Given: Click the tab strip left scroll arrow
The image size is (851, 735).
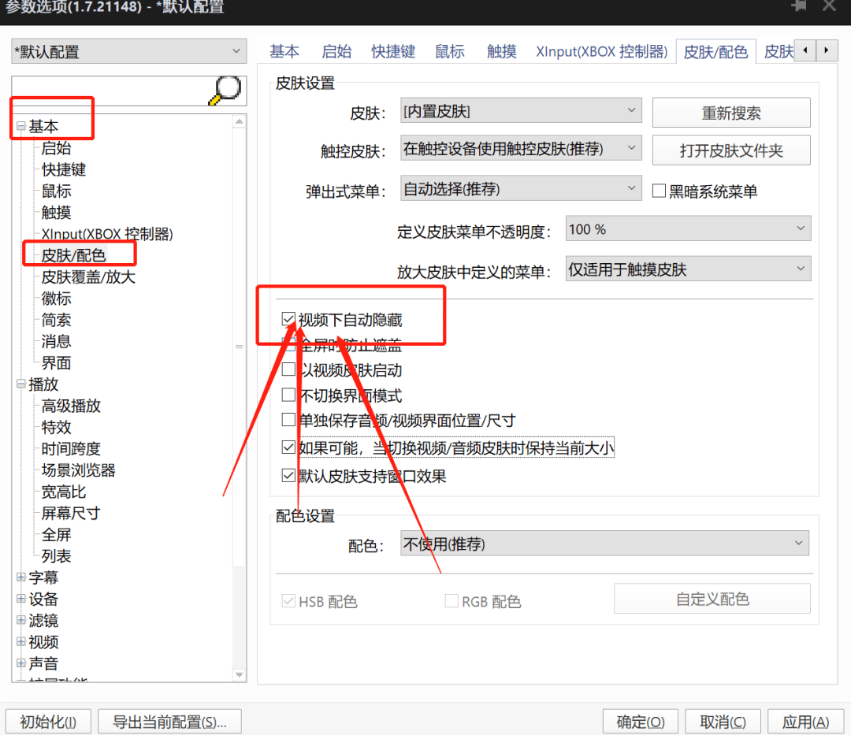Looking at the screenshot, I should [x=805, y=50].
